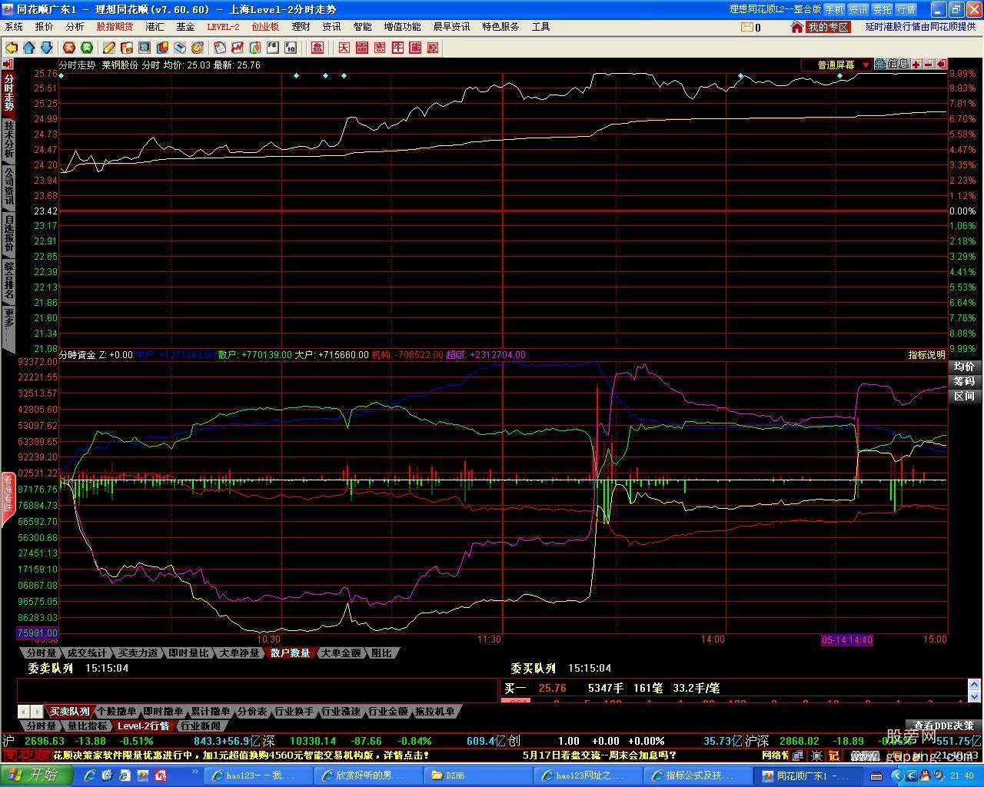Click the 委托 title bar button

tap(882, 9)
